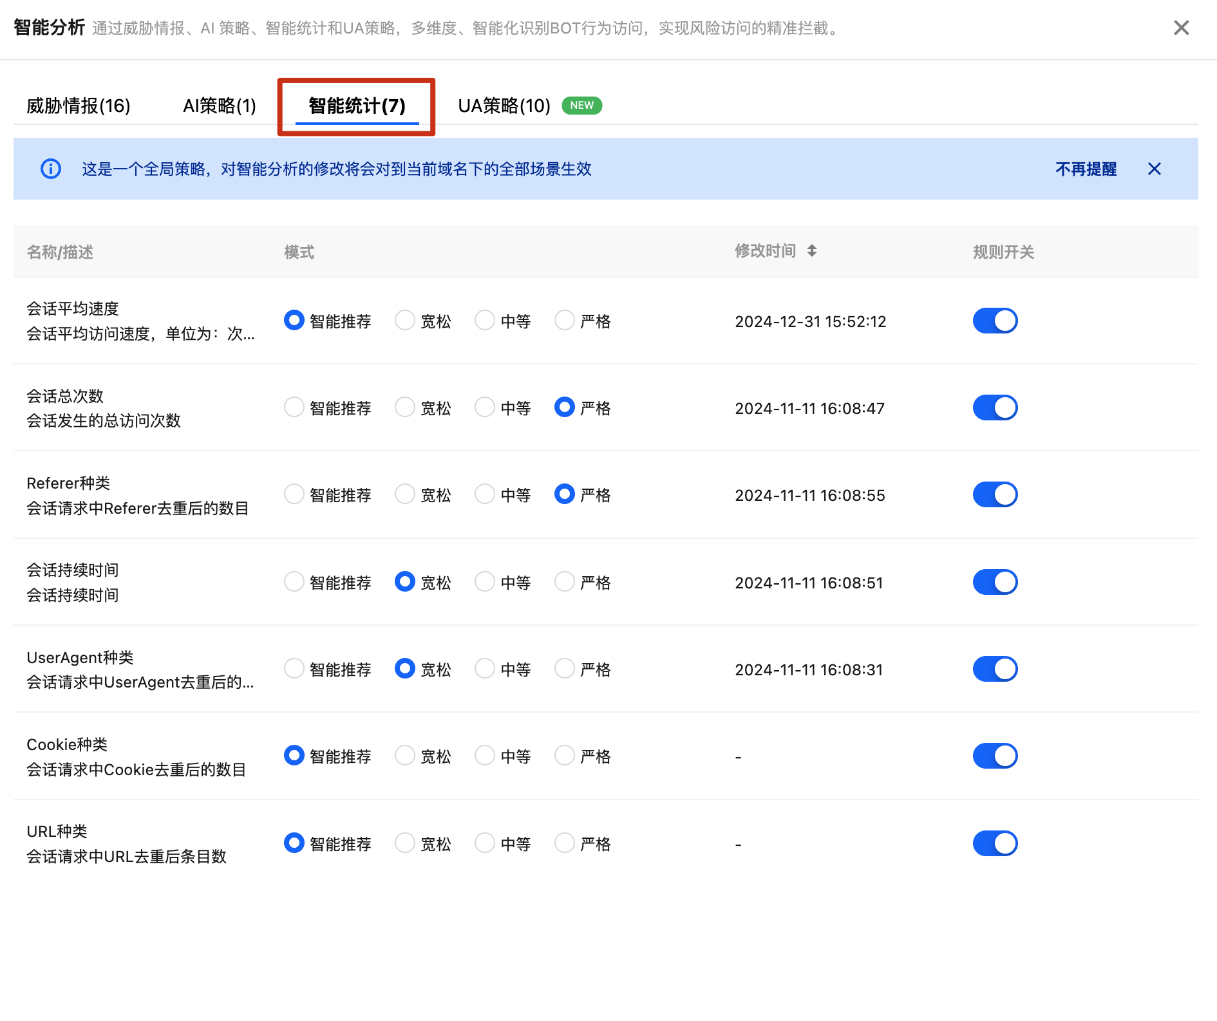Set URL种类 mode to 宽松
Screen dimensions: 1217x1021
(x=405, y=843)
